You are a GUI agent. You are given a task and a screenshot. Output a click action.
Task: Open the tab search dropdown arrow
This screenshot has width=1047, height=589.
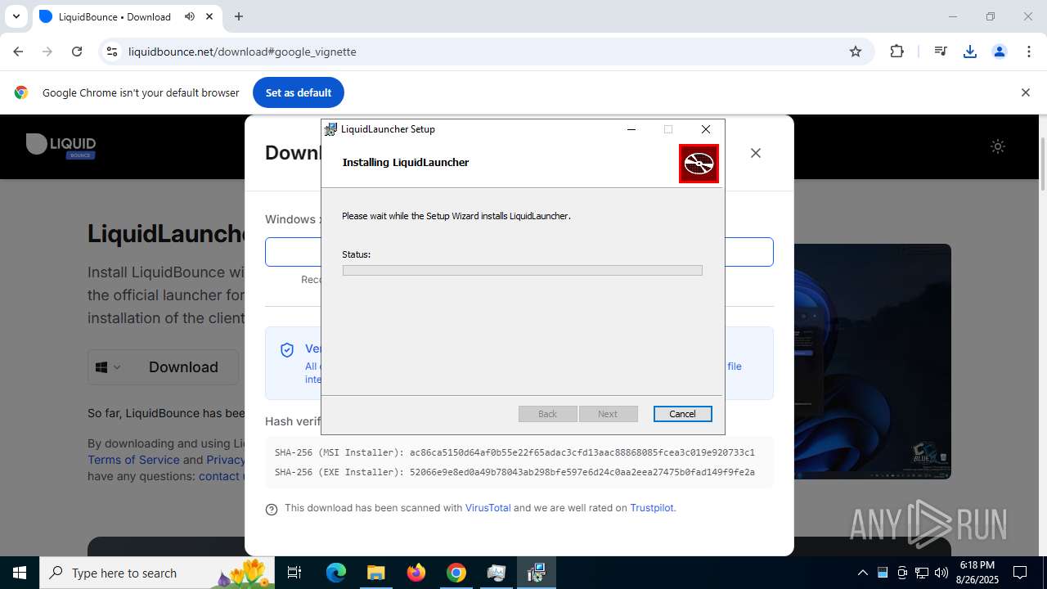[16, 16]
